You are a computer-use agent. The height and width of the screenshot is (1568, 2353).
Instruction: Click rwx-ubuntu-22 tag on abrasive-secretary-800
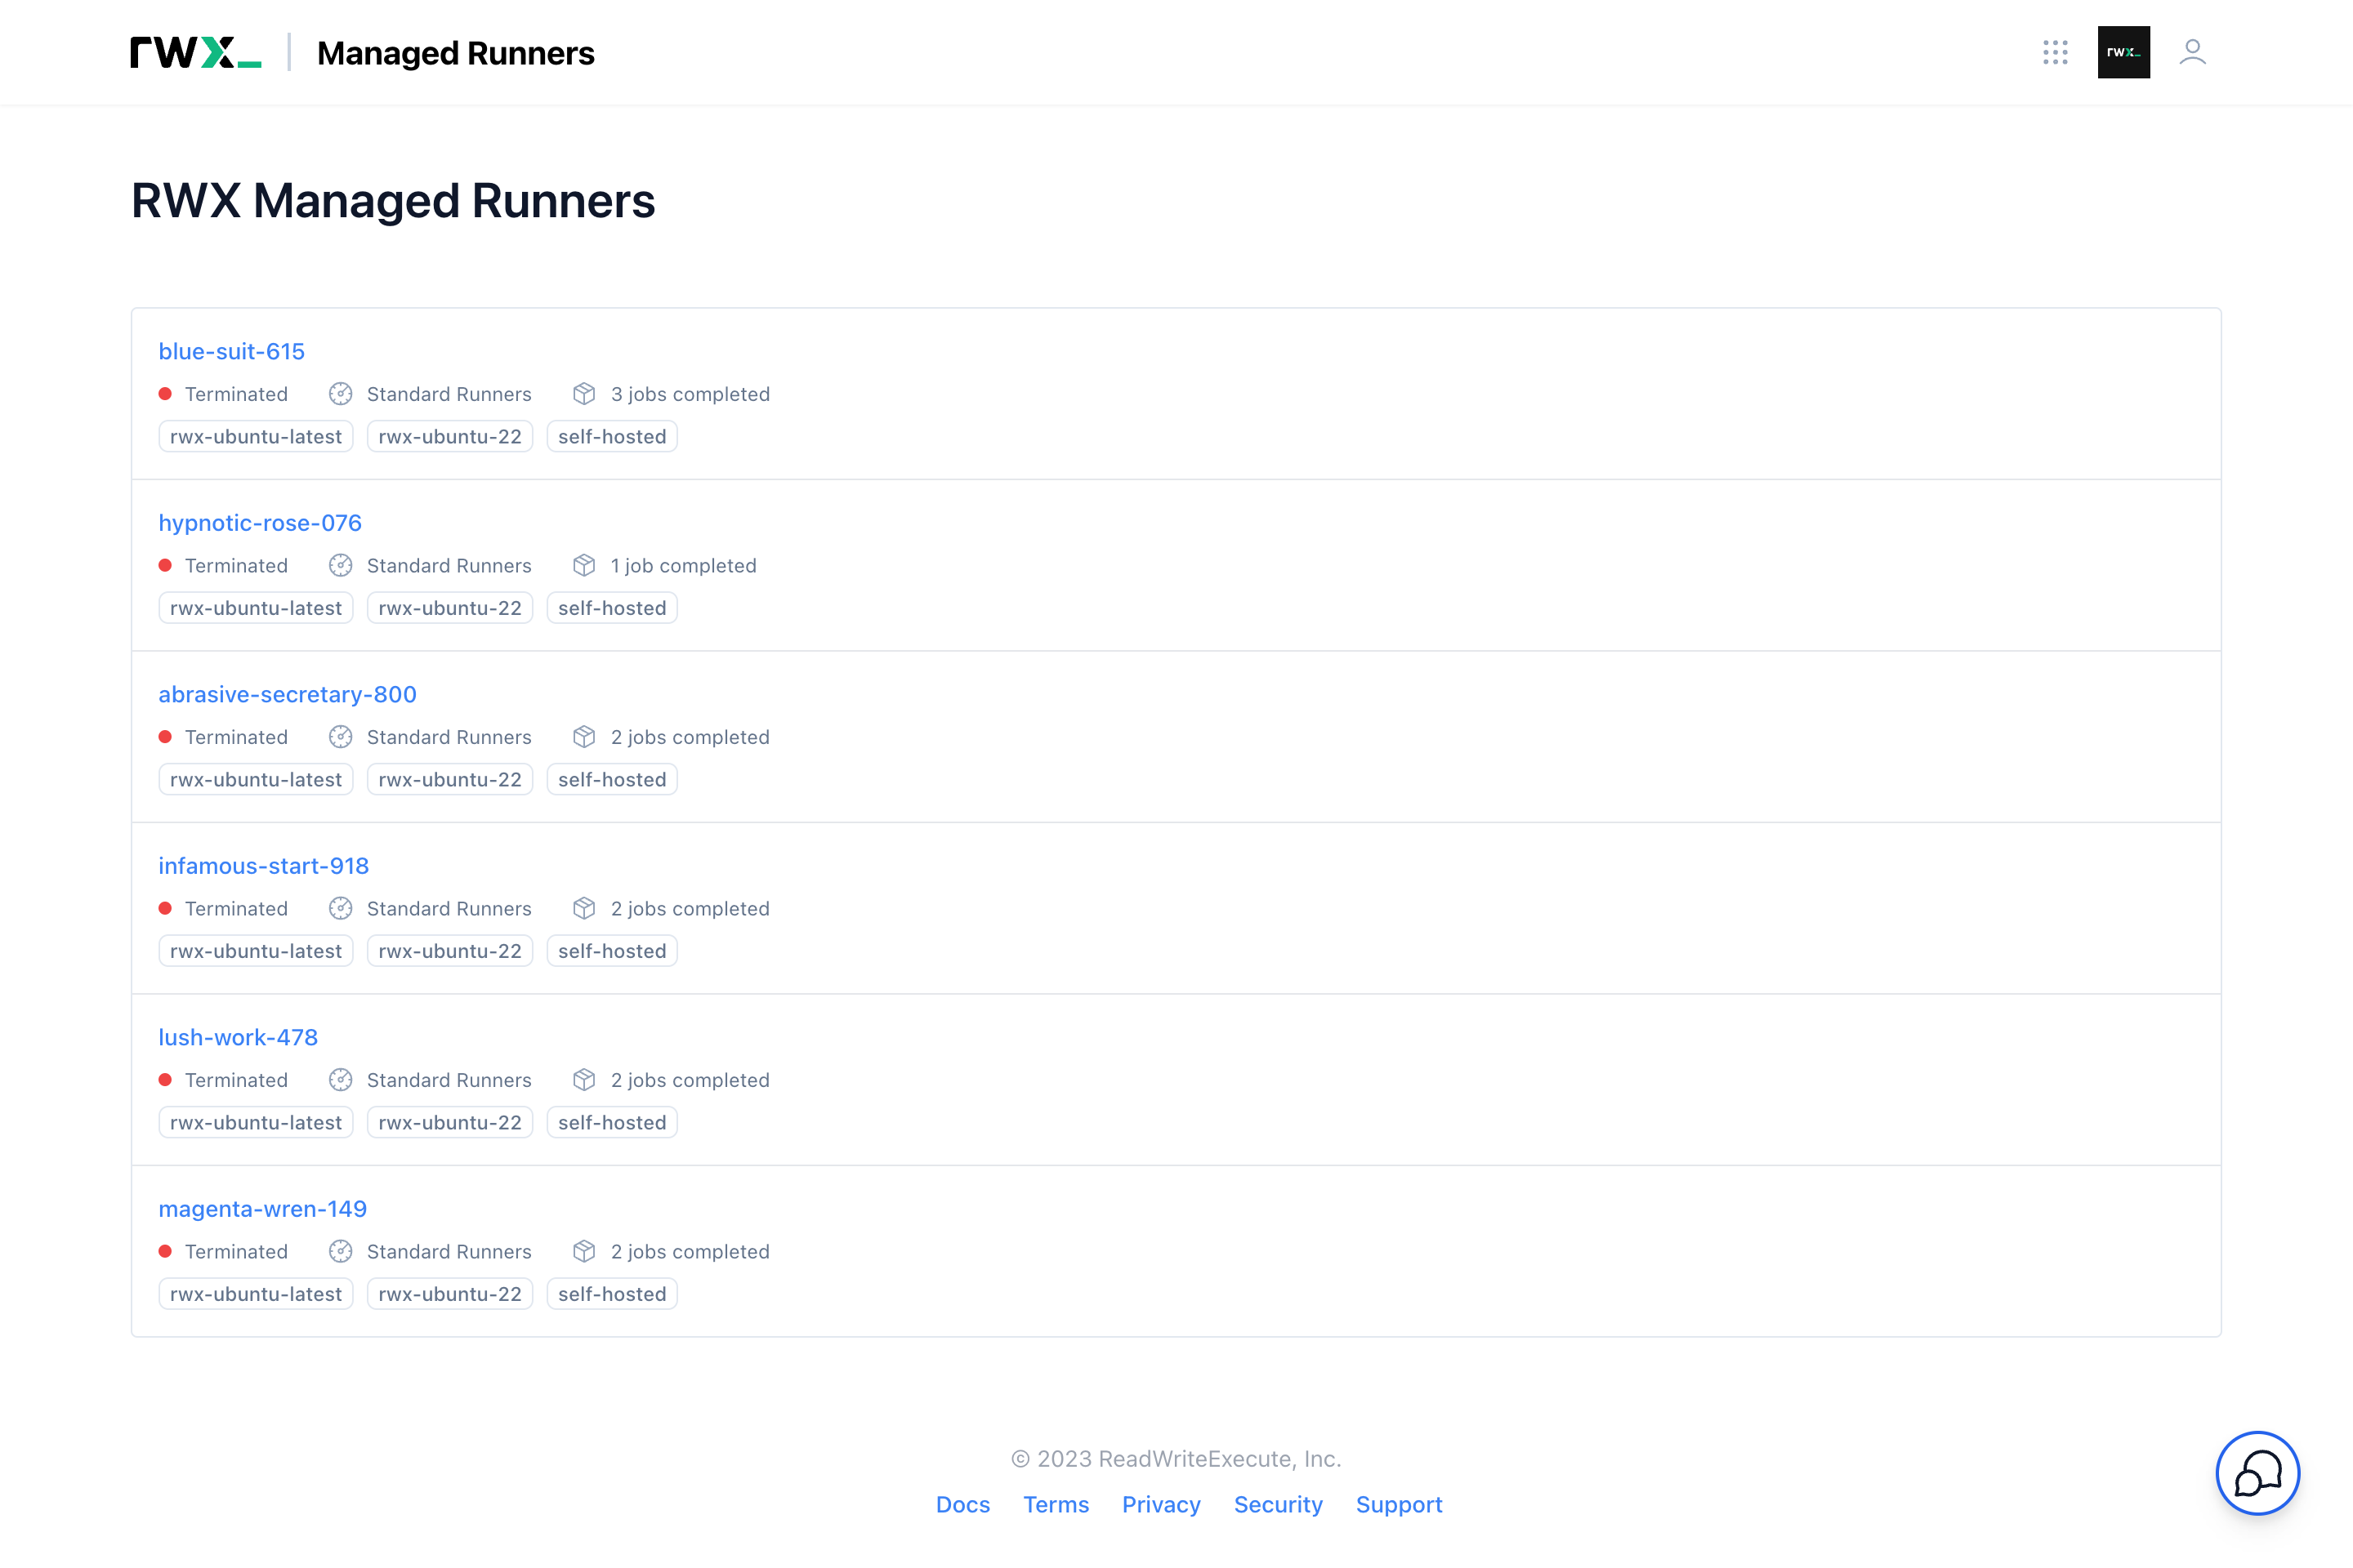[x=450, y=779]
